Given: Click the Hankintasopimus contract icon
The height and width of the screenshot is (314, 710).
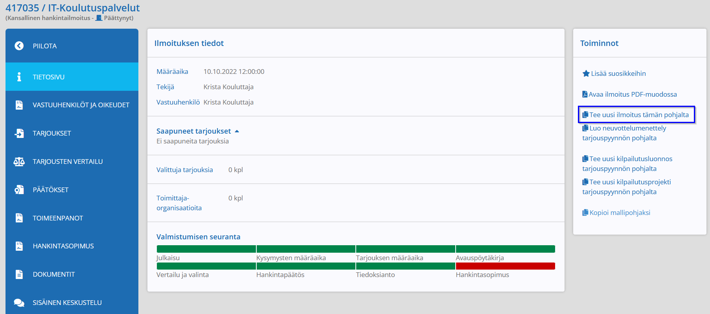Looking at the screenshot, I should (x=19, y=246).
